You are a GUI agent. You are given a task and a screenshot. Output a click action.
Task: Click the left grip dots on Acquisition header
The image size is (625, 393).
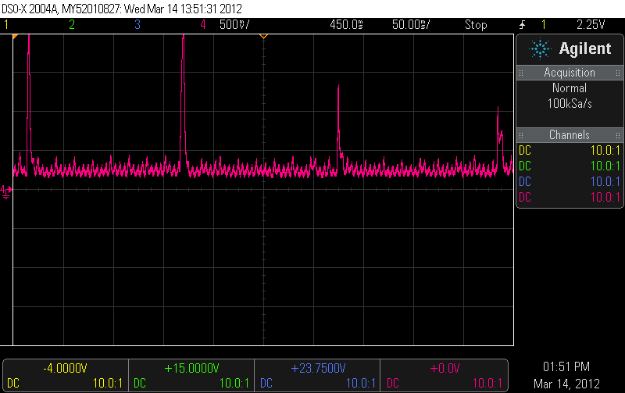[521, 73]
